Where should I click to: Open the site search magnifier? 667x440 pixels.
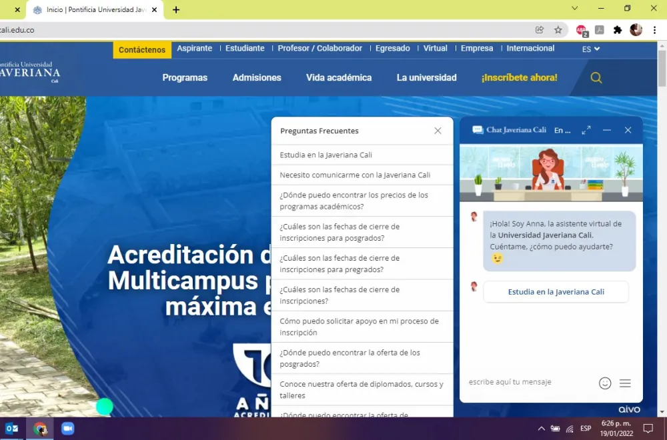[596, 77]
